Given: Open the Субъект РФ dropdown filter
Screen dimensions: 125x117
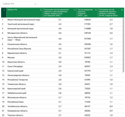Looking at the screenshot, I should pyautogui.click(x=19, y=4).
